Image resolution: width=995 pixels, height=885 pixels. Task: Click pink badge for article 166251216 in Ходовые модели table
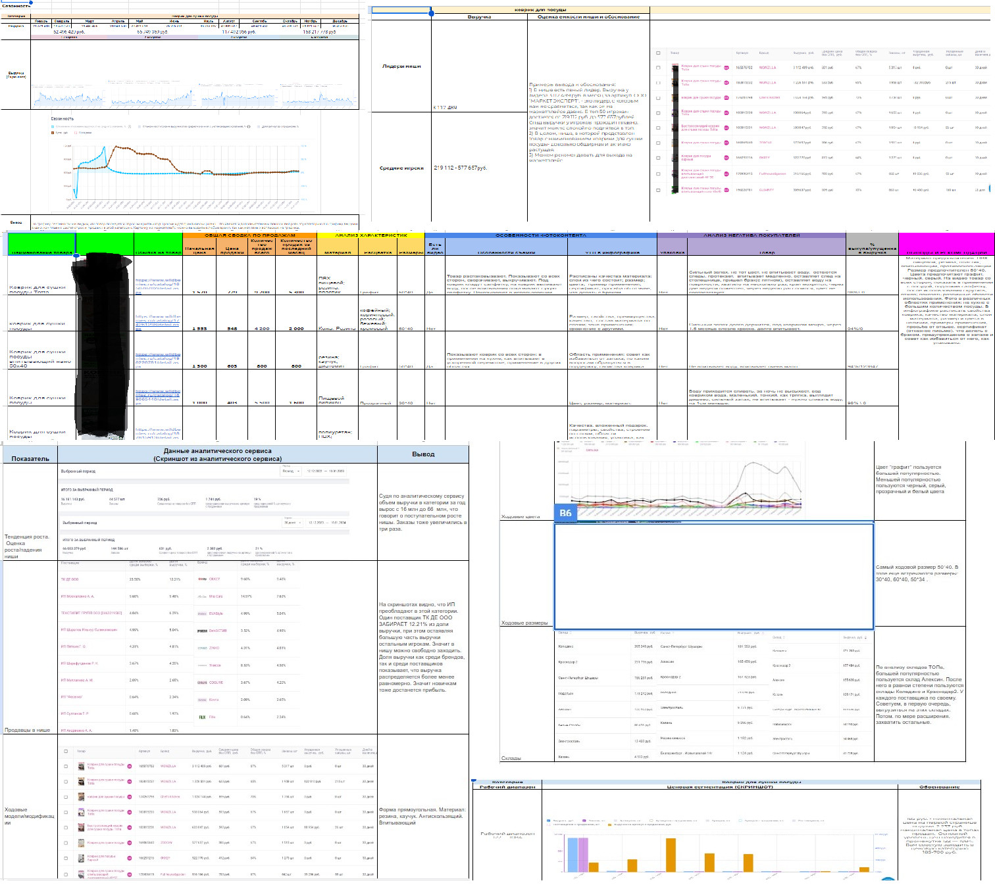[130, 858]
